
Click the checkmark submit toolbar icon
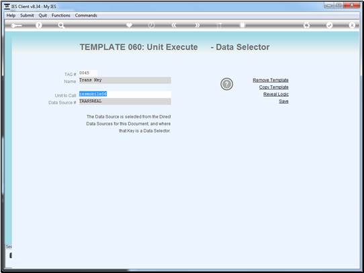(x=329, y=26)
